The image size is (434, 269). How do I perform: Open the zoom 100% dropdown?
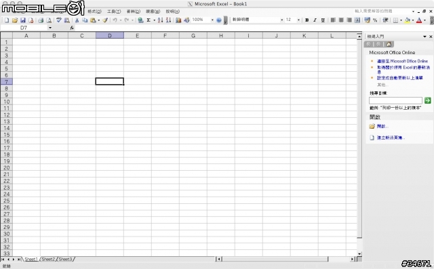212,20
